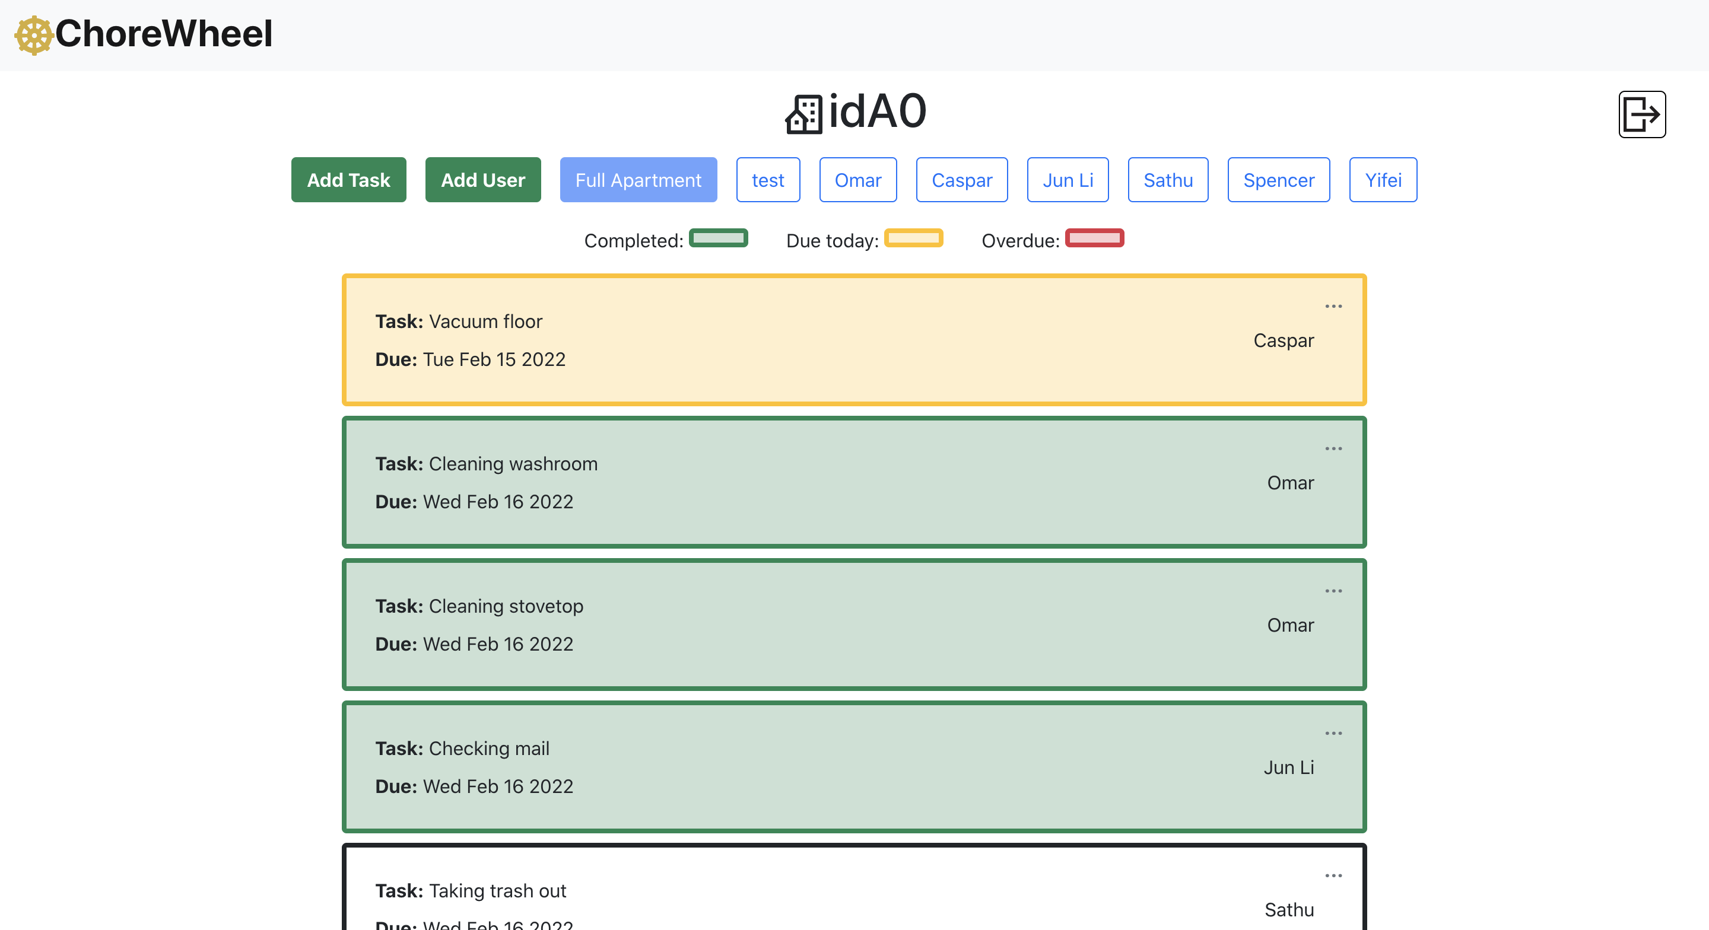Open the three-dot menu on Cleaning washroom task

[1333, 448]
